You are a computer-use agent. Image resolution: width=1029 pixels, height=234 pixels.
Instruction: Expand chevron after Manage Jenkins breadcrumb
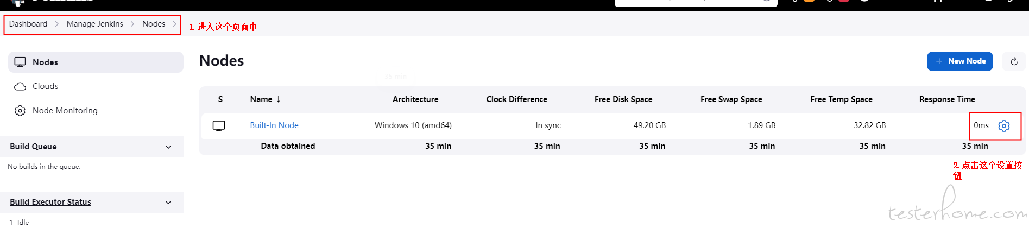(x=132, y=24)
